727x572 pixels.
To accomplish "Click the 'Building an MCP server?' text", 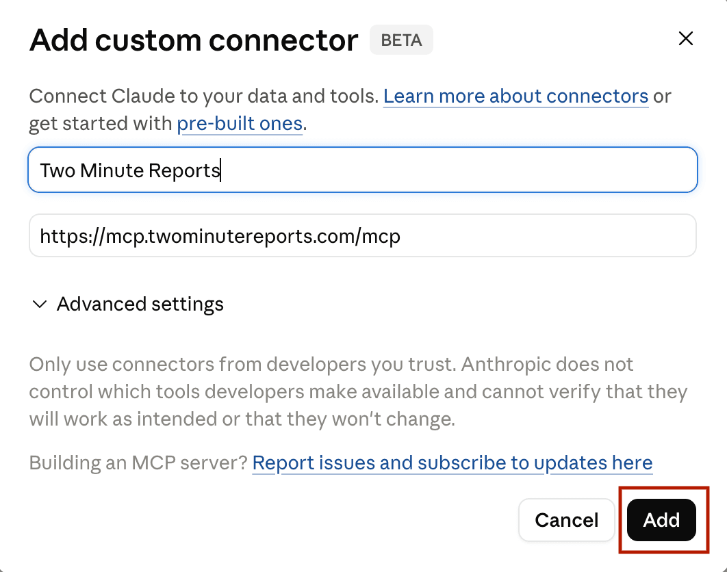I will coord(139,463).
